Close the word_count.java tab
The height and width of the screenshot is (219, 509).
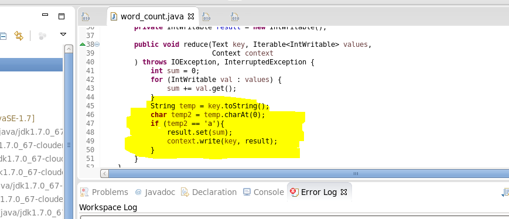point(191,16)
